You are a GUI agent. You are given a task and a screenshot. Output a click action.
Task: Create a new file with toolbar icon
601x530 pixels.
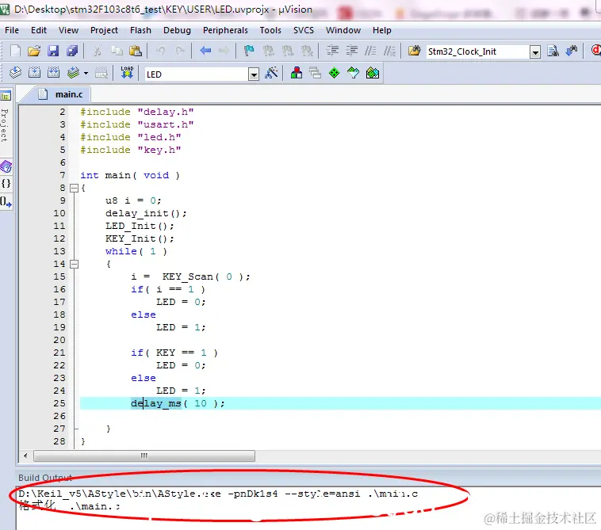click(x=15, y=51)
